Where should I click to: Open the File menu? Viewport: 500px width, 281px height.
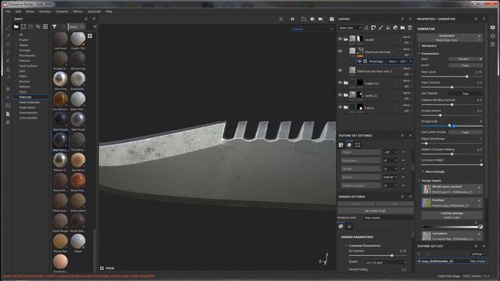[x=8, y=11]
